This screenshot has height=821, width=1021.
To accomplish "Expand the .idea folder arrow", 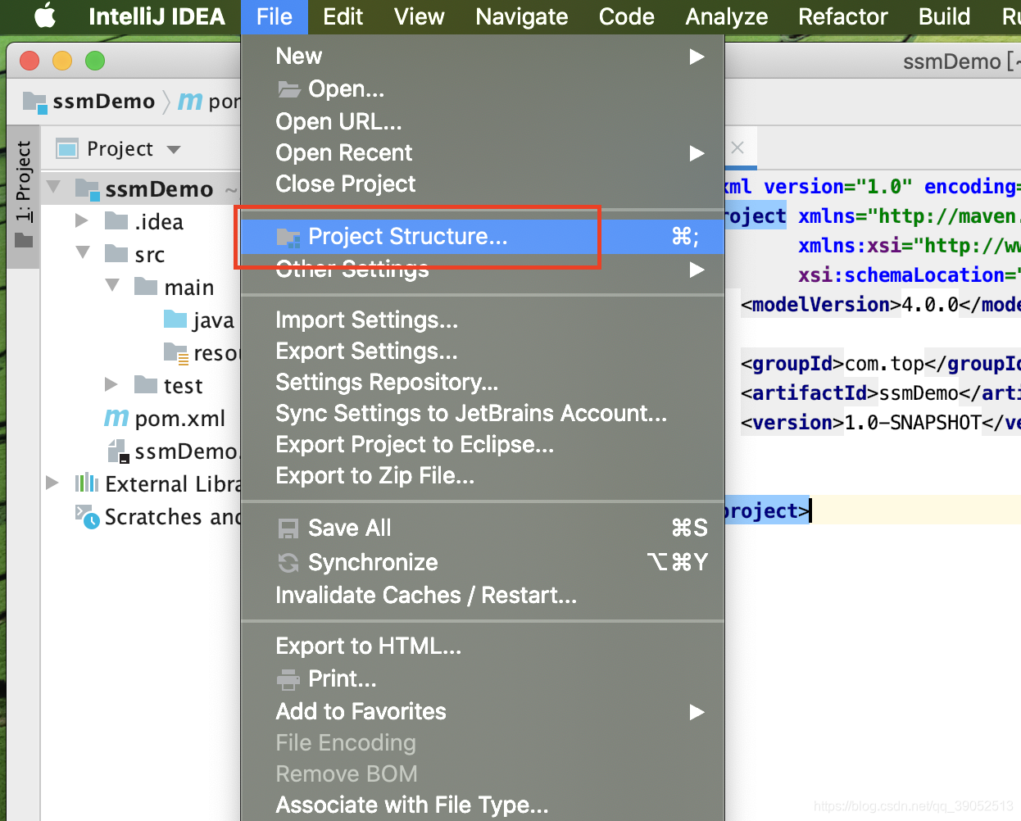I will point(81,220).
